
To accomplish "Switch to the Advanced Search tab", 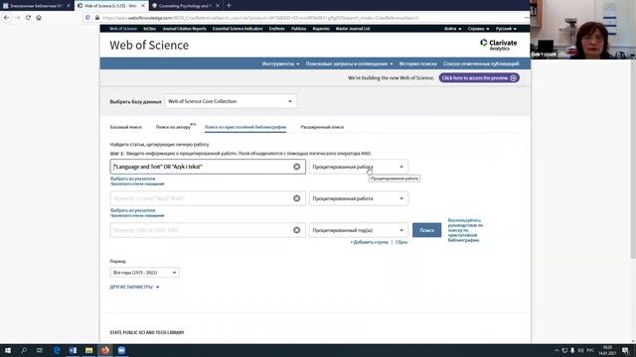I will pyautogui.click(x=322, y=127).
